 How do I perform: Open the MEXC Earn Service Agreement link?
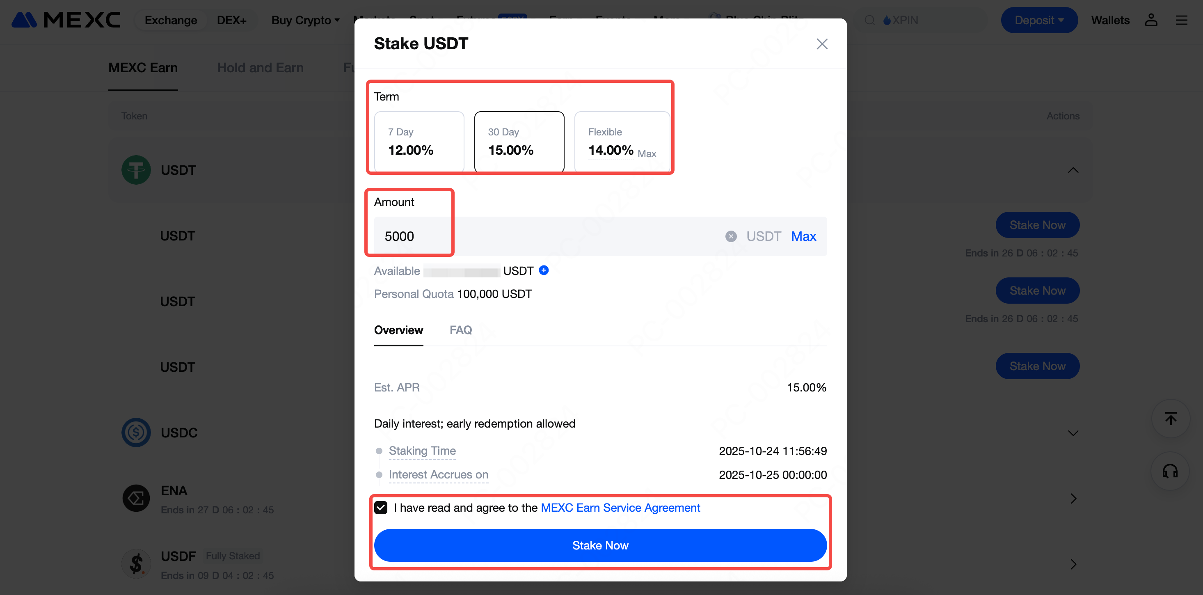[x=620, y=508]
